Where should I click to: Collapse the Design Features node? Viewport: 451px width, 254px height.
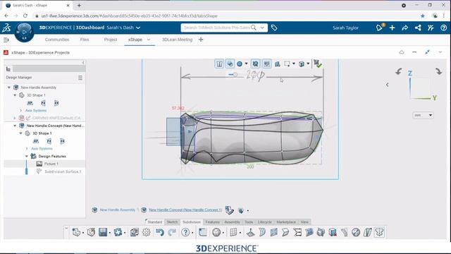[27, 156]
